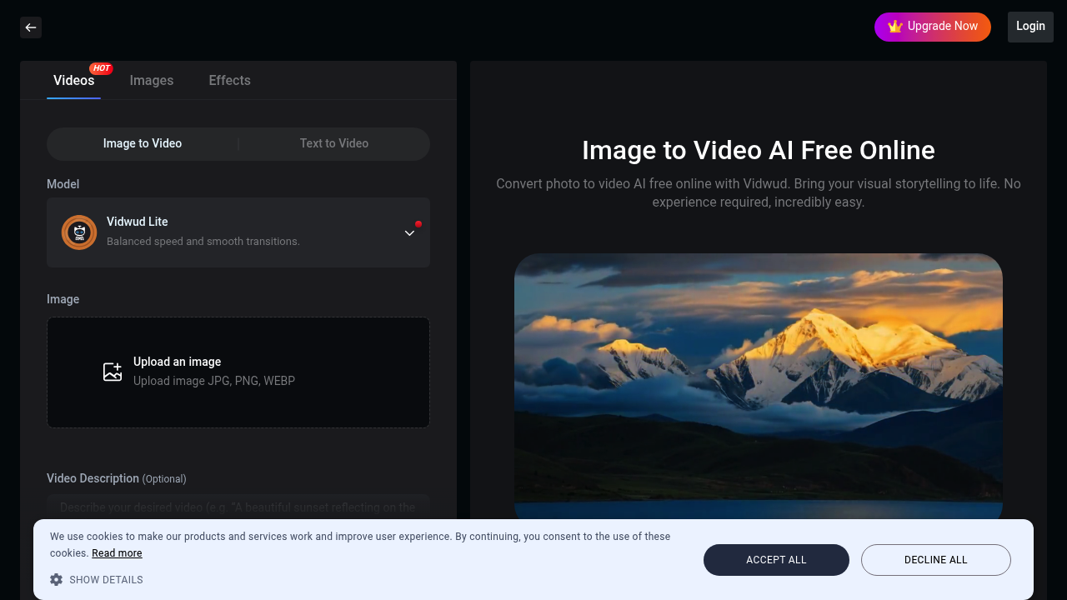The width and height of the screenshot is (1067, 600).
Task: Select Image to Video mode
Action: point(142,143)
